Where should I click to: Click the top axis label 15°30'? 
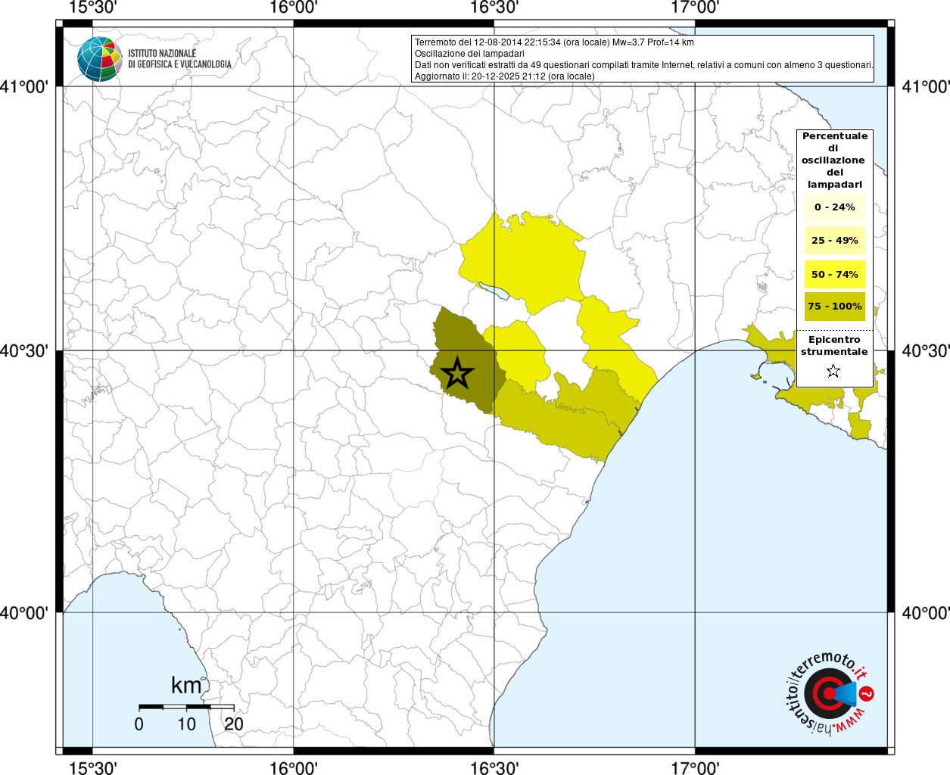coord(92,8)
